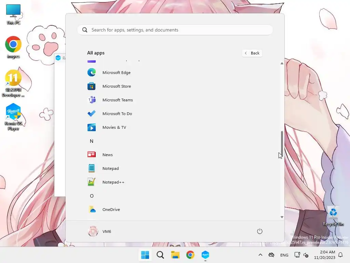Click scrollbar down arrow in apps list
Viewport: 350px width, 263px height.
pyautogui.click(x=282, y=217)
